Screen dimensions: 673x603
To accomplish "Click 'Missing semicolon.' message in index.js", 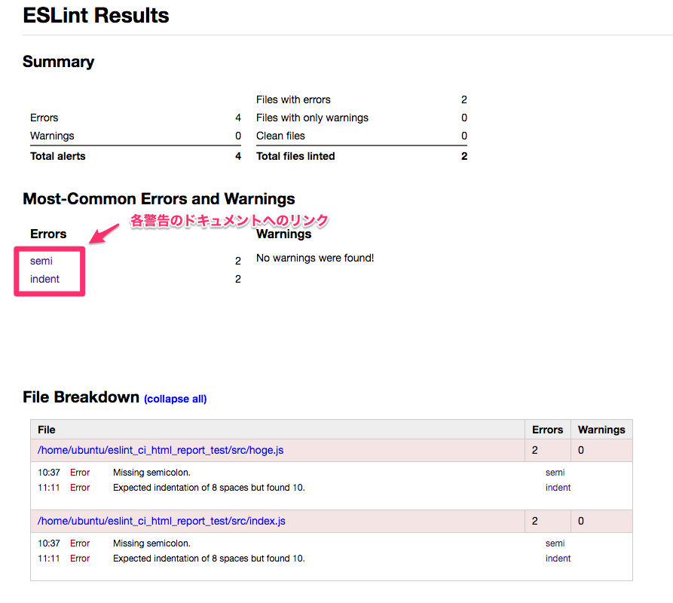I will coord(151,543).
